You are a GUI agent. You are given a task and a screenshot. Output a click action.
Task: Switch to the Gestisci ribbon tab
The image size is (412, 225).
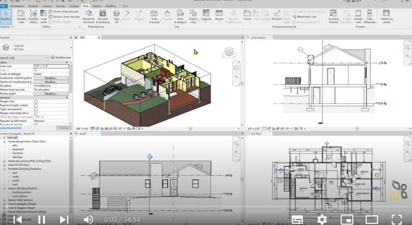tap(97, 6)
